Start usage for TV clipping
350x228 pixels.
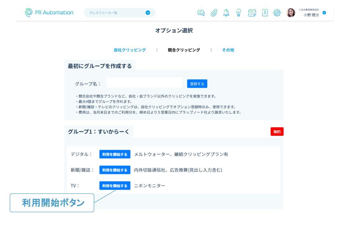(x=115, y=186)
